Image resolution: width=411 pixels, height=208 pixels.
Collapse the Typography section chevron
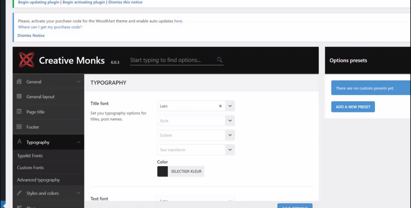click(x=79, y=142)
